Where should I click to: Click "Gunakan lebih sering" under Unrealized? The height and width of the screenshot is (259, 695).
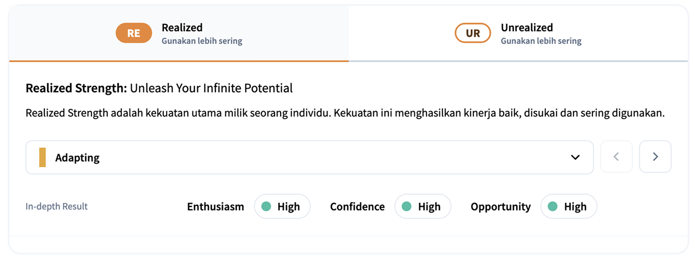click(x=541, y=41)
